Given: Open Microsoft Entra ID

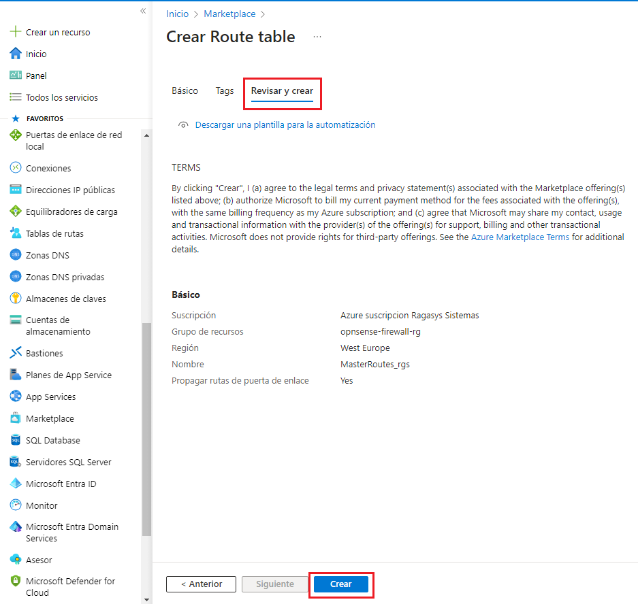Looking at the screenshot, I should coord(61,484).
